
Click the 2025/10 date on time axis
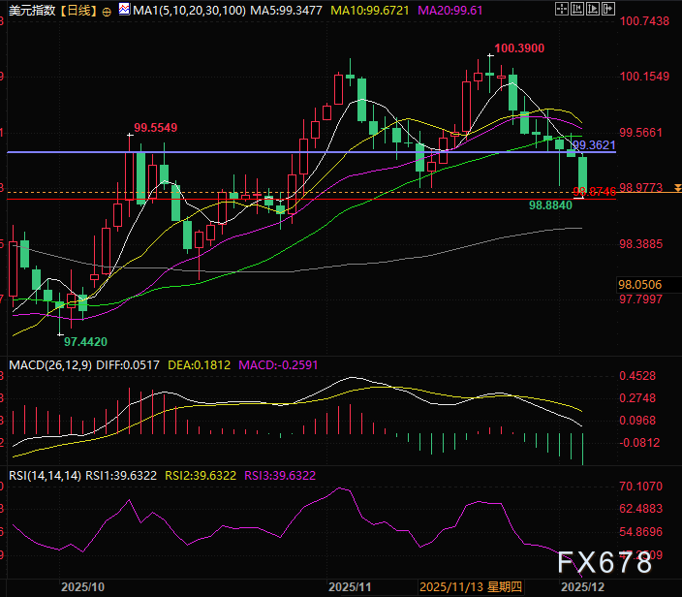point(82,587)
